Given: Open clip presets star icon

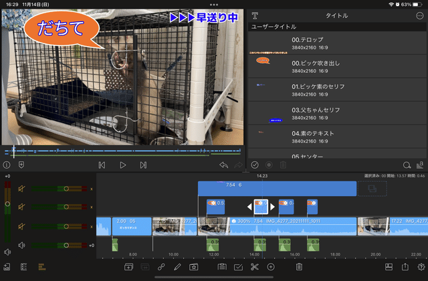Looking at the screenshot, I should pos(193,267).
